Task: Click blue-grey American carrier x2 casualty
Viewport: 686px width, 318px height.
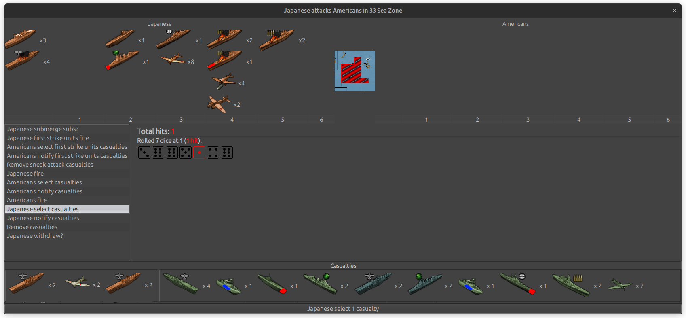Action: (x=373, y=284)
